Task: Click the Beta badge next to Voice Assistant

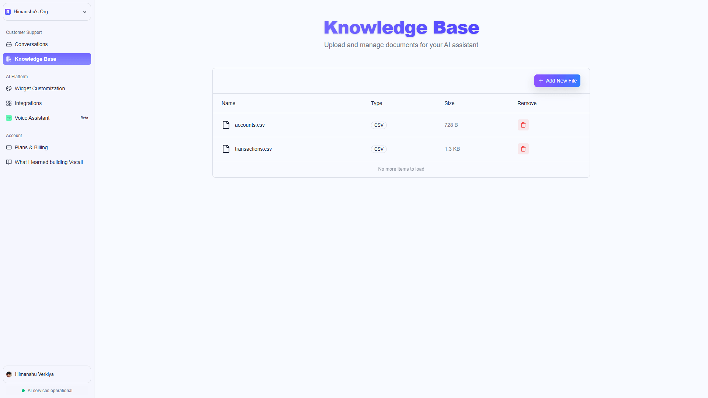Action: point(84,118)
